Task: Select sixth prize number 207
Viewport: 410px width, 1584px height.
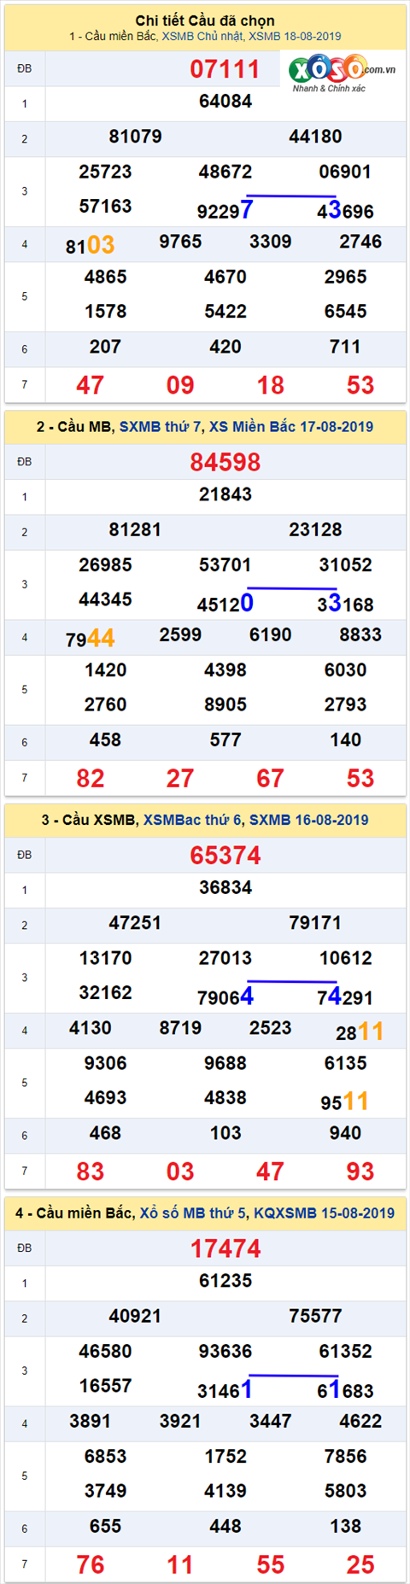Action: tap(105, 347)
